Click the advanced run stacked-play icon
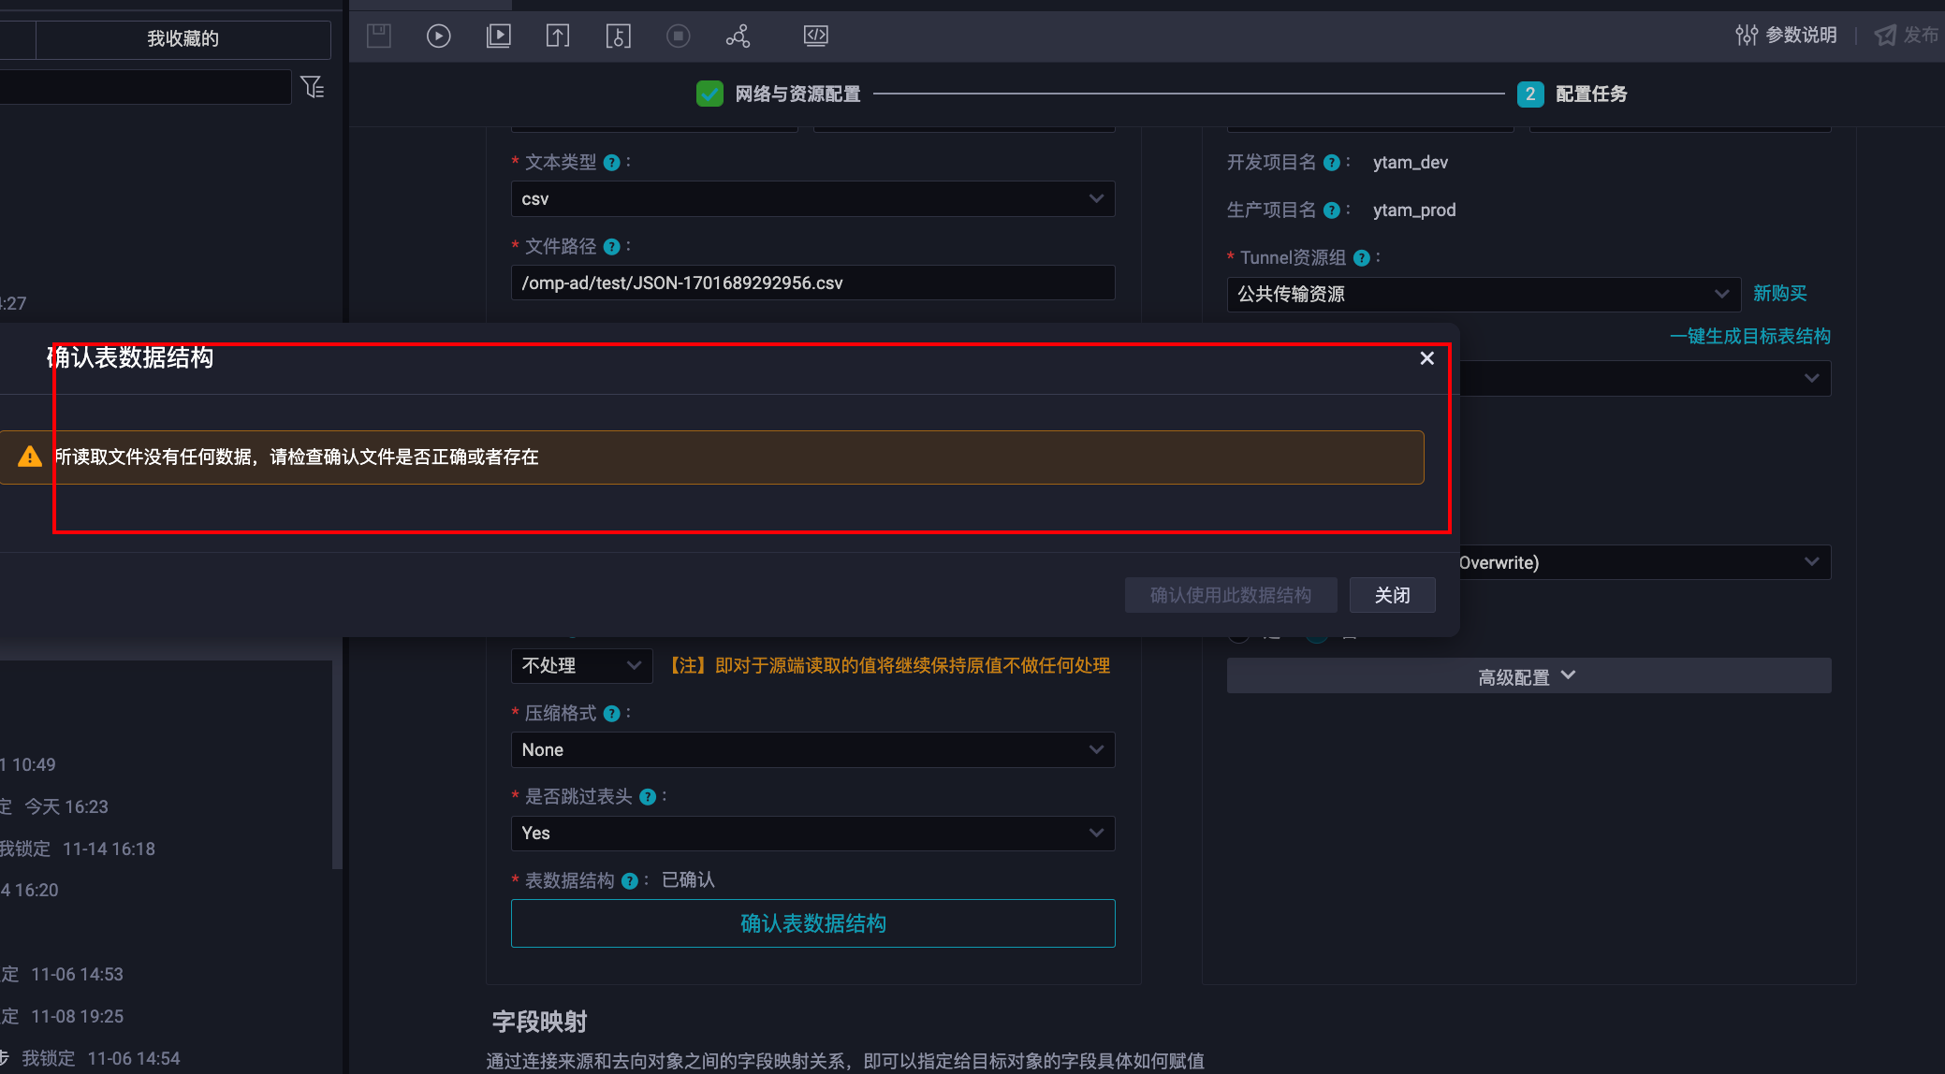The height and width of the screenshot is (1074, 1945). point(498,36)
